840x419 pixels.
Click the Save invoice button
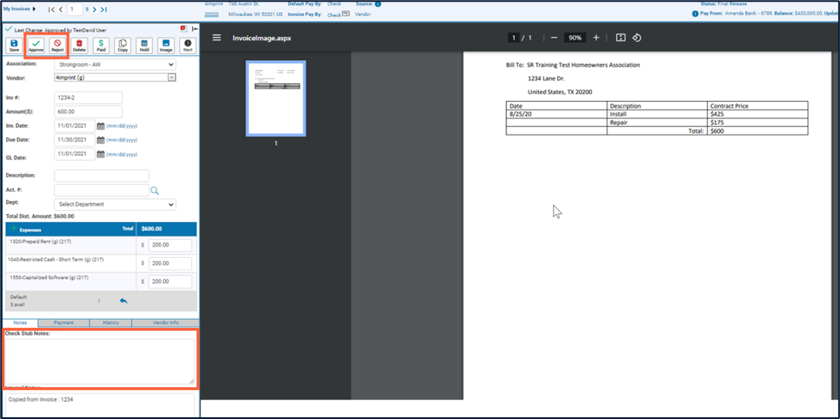[15, 45]
